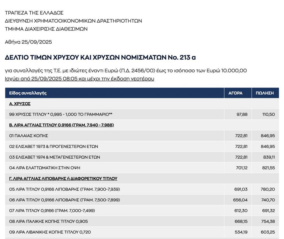Click the gold gram sell price 110,50
284x239 pixels.
tap(268, 114)
